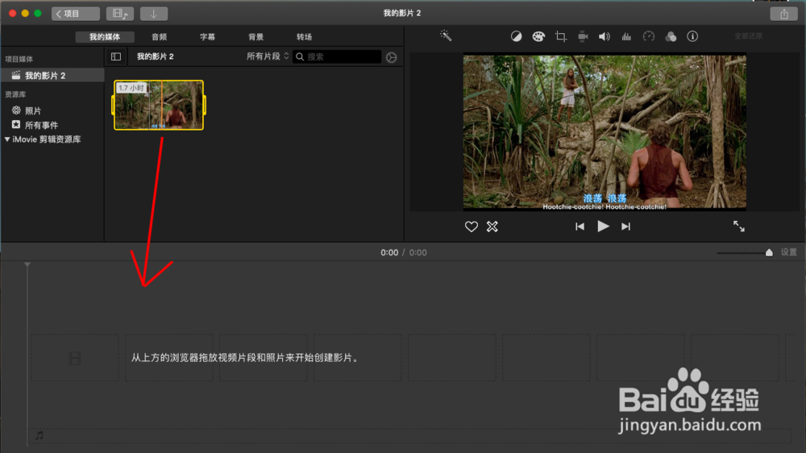Select 所有事件 in the library
This screenshot has width=806, height=453.
click(41, 125)
